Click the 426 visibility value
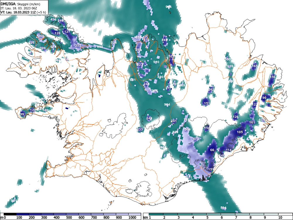293x220 pixels. [x=31, y=43]
